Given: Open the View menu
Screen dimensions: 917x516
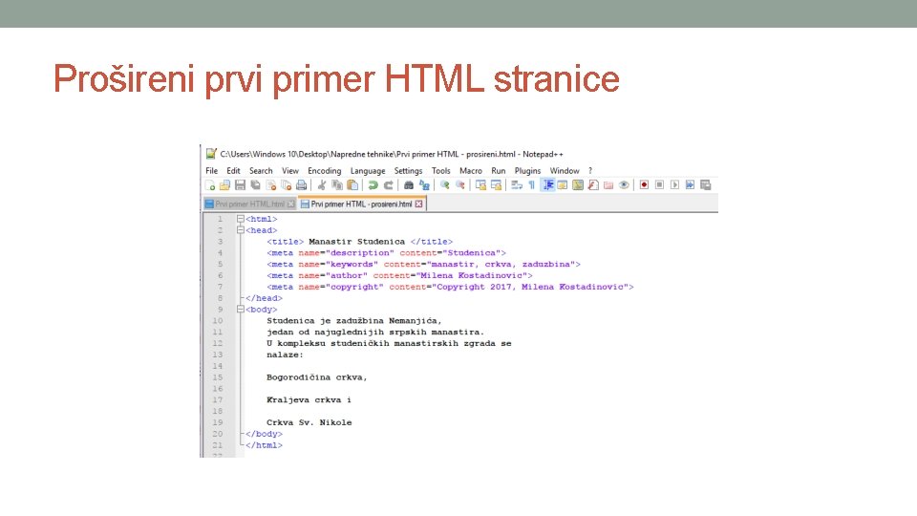Looking at the screenshot, I should pos(290,171).
